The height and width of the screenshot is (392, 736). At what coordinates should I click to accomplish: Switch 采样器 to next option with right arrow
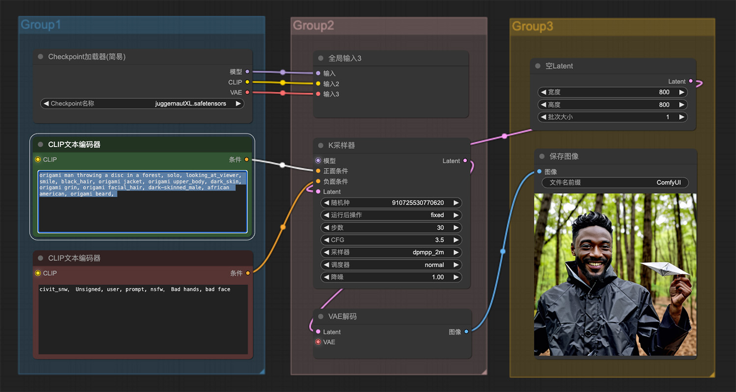(x=456, y=252)
